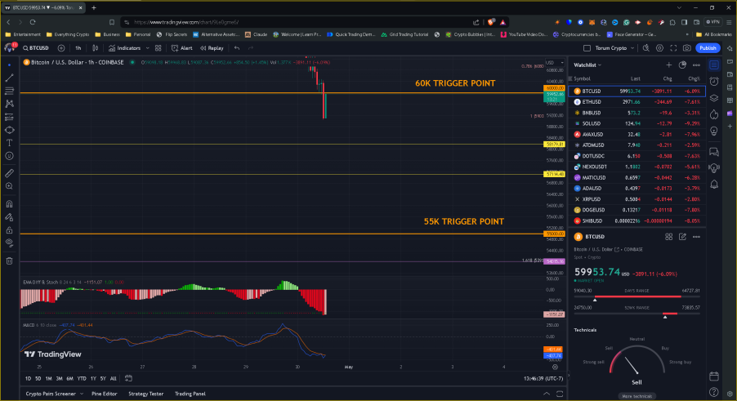Select chart layout setup square icon

[587, 48]
